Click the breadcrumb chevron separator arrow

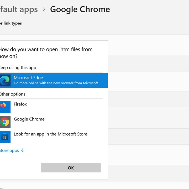44,9
